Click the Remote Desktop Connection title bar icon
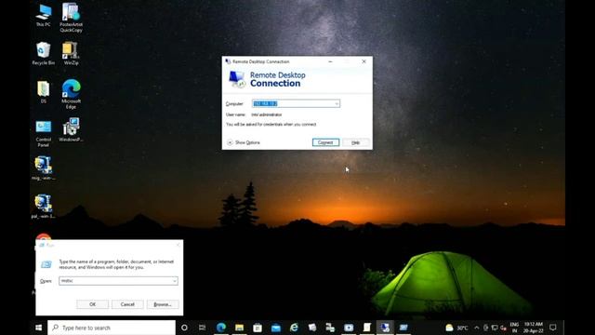The height and width of the screenshot is (335, 595). (228, 61)
